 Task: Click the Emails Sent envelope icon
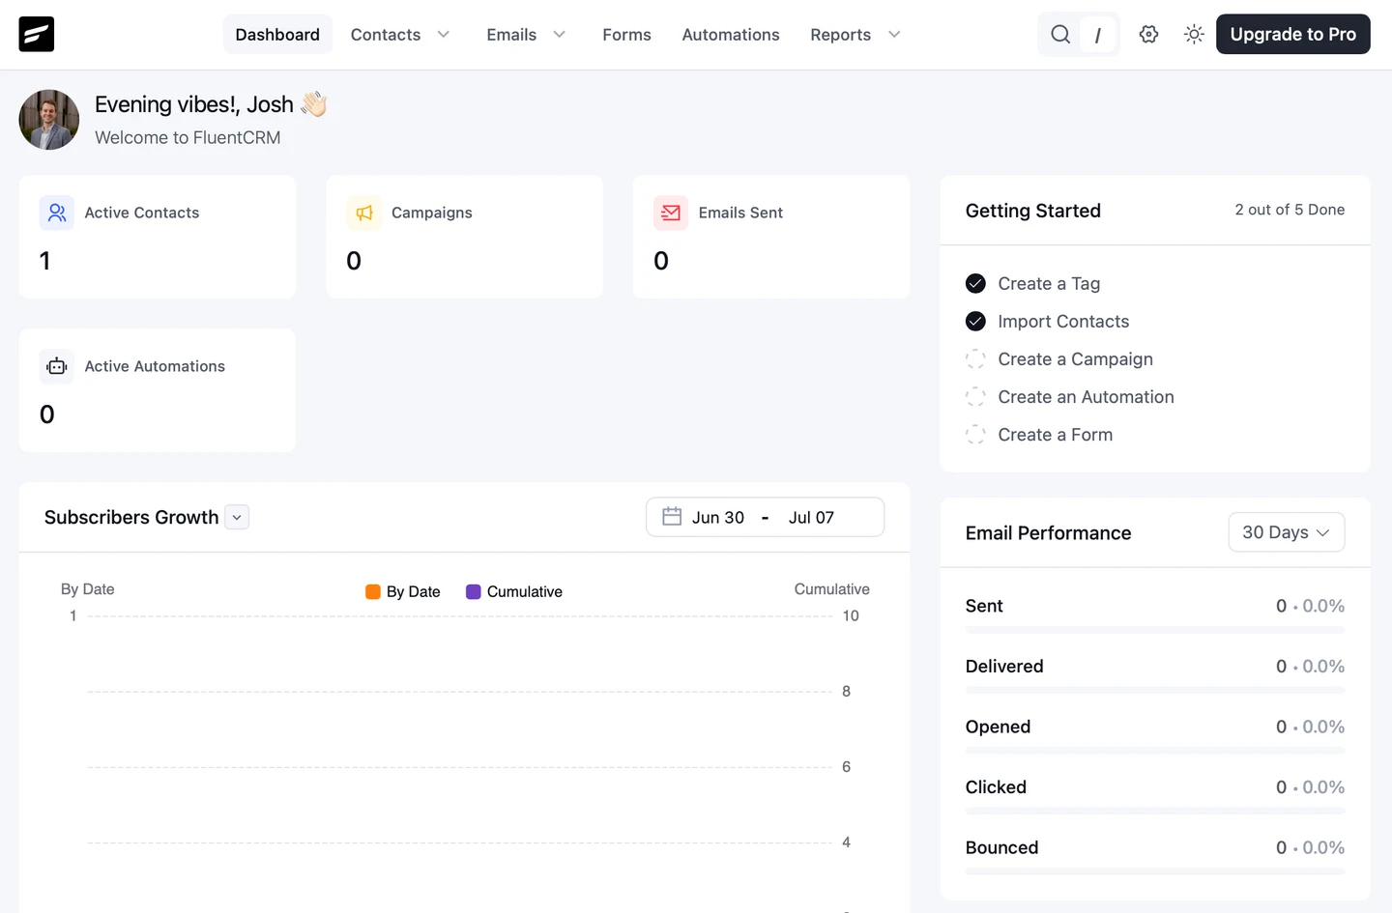671,213
